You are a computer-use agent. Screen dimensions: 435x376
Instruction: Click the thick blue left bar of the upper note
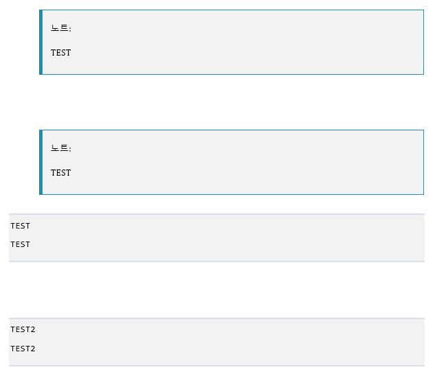(40, 42)
